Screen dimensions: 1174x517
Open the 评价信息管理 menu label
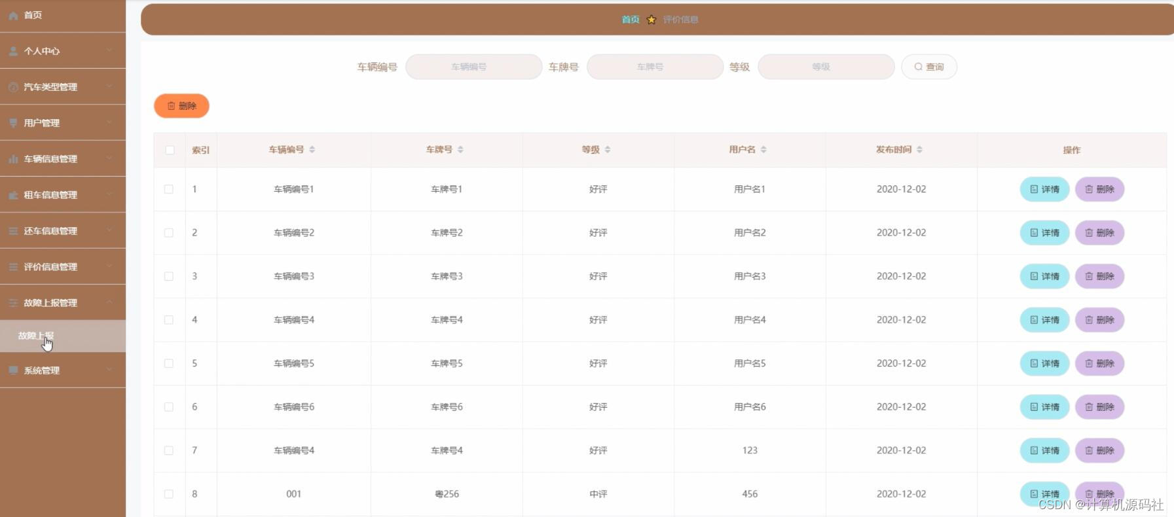coord(50,267)
